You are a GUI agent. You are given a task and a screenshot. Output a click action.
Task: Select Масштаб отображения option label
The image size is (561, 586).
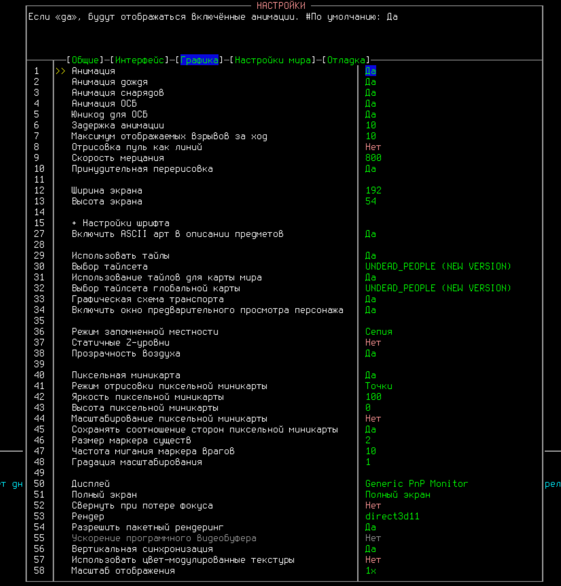tap(123, 570)
